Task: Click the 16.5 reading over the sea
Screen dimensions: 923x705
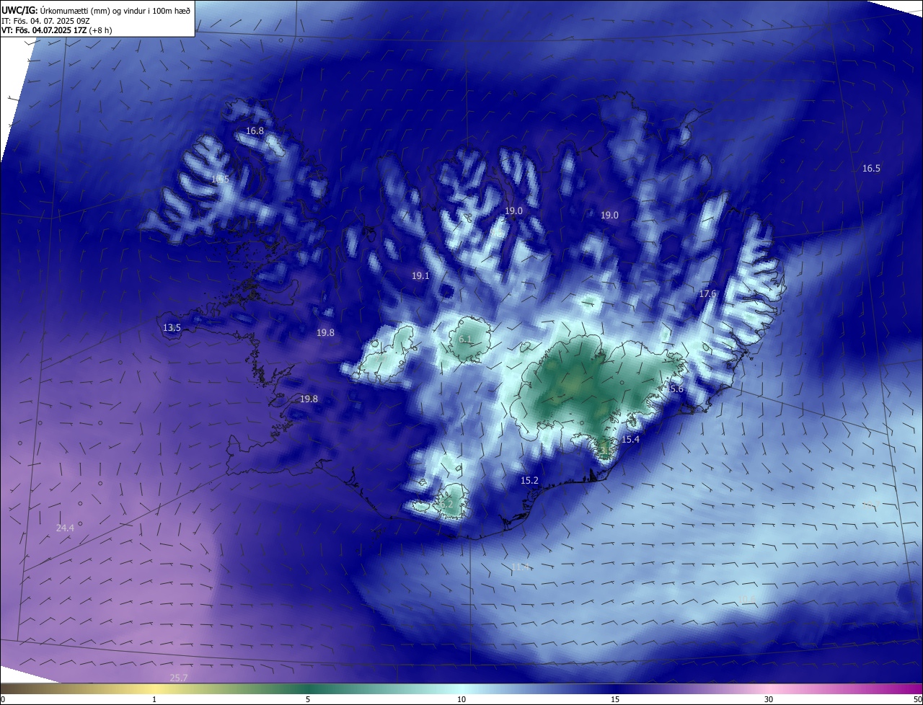Action: pyautogui.click(x=871, y=169)
